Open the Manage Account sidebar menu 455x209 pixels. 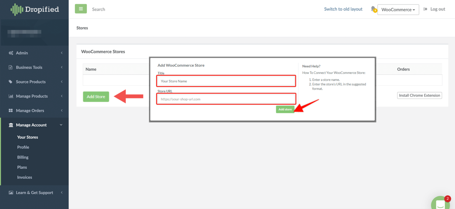click(x=34, y=125)
